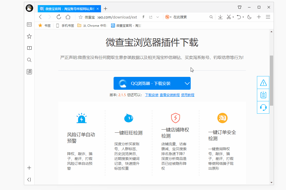The image size is (286, 190).
Task: Click the headset customer service icon
Action: tap(263, 107)
